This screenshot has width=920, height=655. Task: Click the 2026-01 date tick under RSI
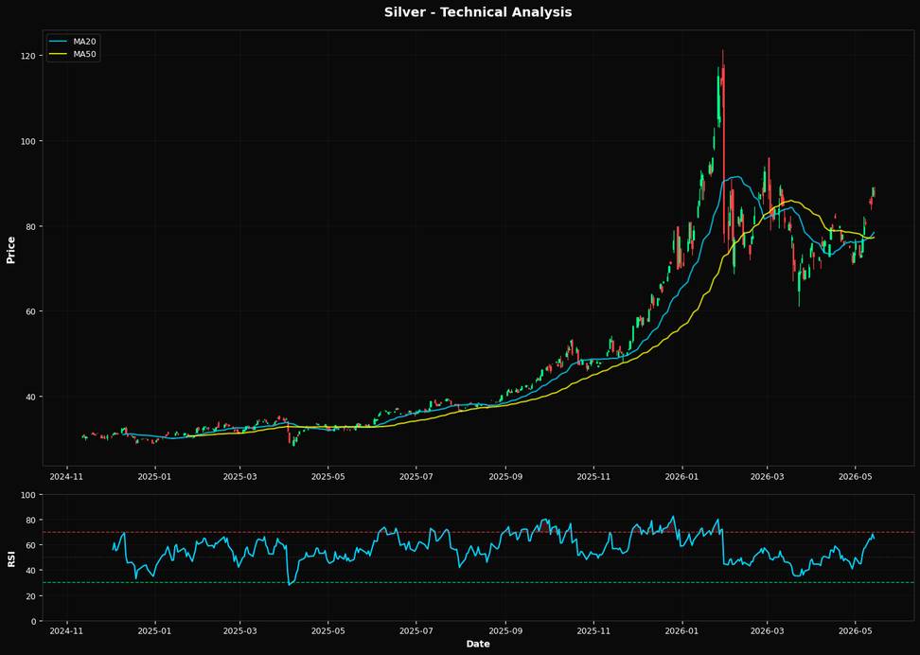point(681,631)
